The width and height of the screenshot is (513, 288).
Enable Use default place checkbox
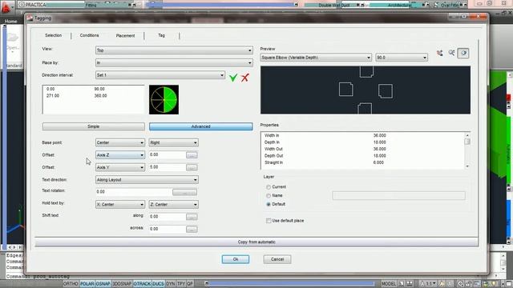(x=269, y=221)
